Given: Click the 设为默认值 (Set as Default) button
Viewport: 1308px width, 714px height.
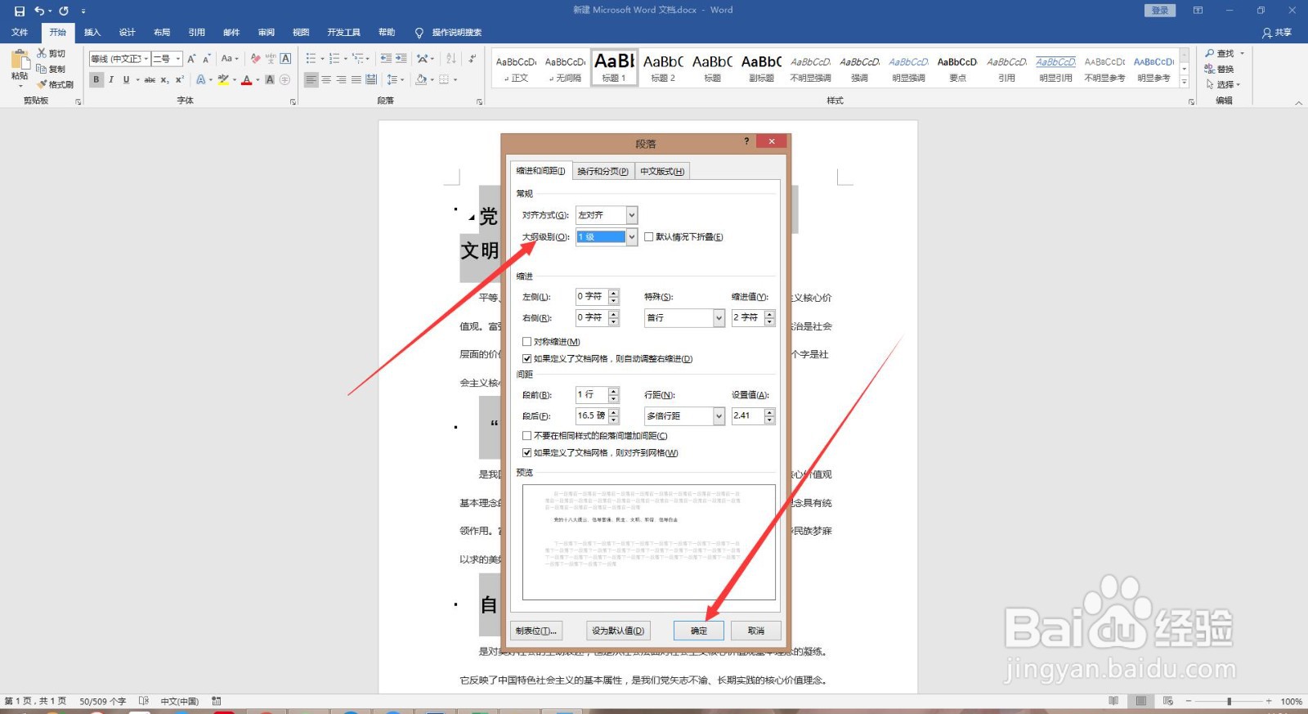Looking at the screenshot, I should point(618,631).
